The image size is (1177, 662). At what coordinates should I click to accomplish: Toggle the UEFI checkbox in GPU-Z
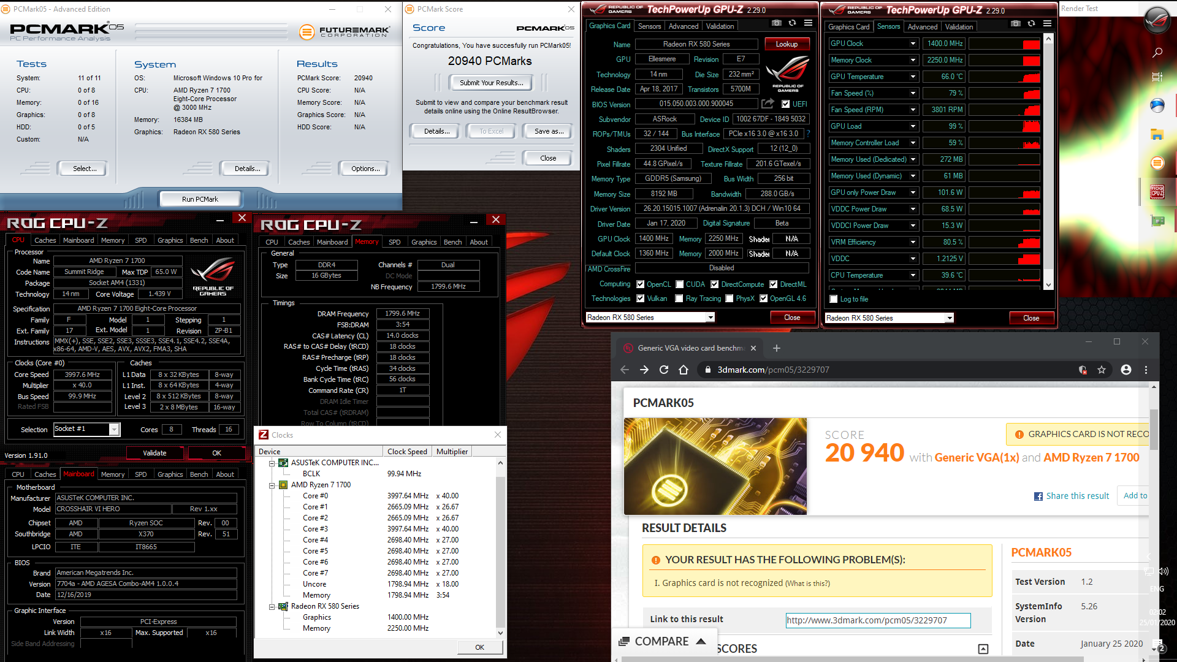pos(785,104)
